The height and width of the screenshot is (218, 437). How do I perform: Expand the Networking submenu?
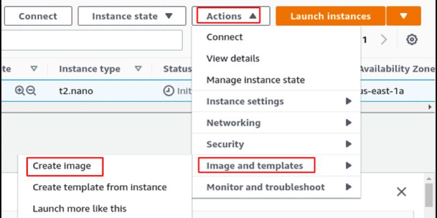pos(277,123)
